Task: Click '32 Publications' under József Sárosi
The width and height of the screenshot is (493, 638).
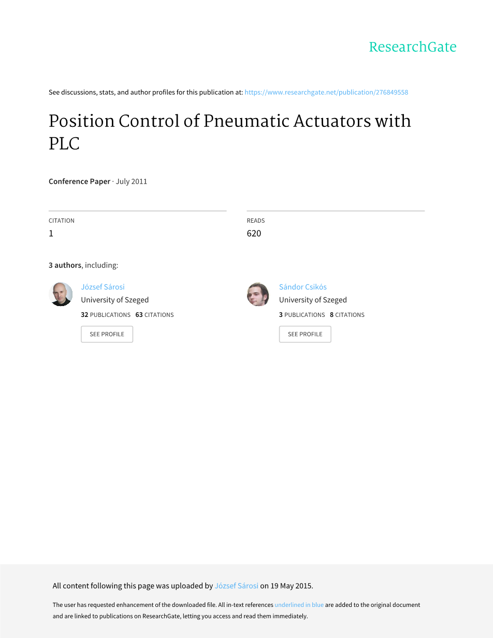Action: pos(106,315)
